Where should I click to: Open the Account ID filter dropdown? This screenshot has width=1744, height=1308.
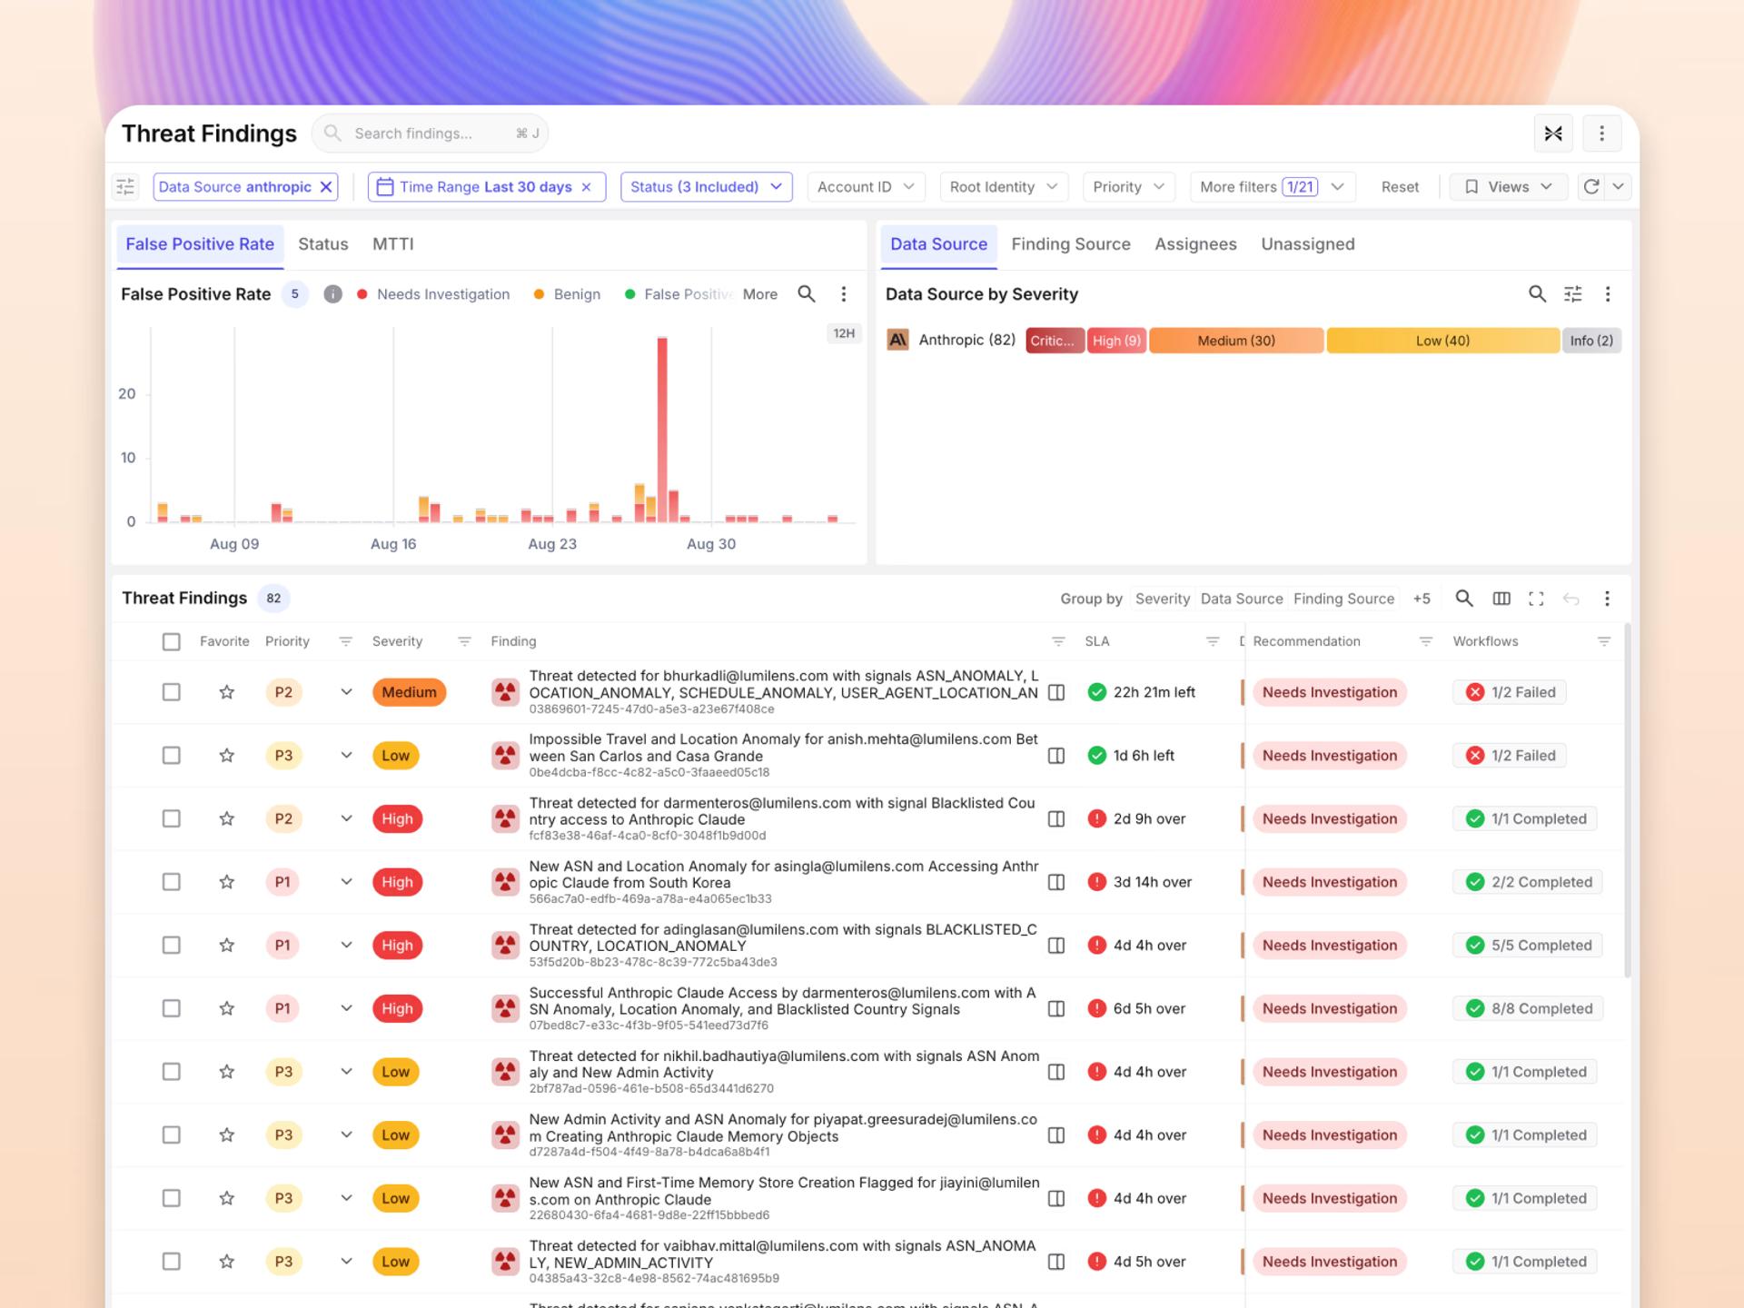click(866, 187)
